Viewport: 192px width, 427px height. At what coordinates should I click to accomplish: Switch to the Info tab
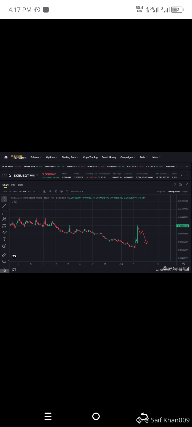[13, 185]
